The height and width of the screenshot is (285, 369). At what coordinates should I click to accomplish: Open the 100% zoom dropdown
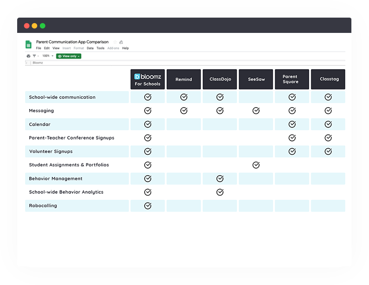click(47, 56)
